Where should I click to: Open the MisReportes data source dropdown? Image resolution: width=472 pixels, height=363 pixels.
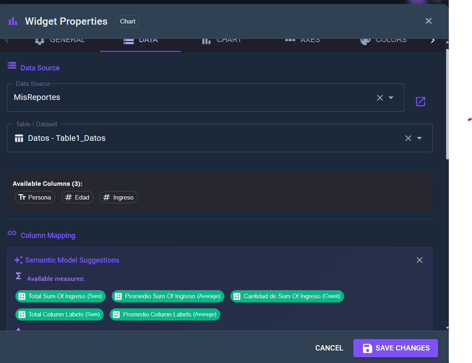click(x=391, y=98)
